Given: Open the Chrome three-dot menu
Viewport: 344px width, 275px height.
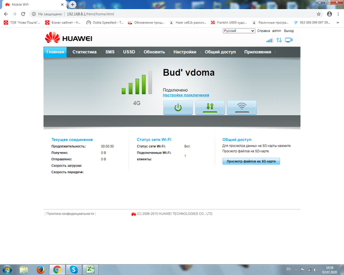Looking at the screenshot, I should pyautogui.click(x=338, y=14).
